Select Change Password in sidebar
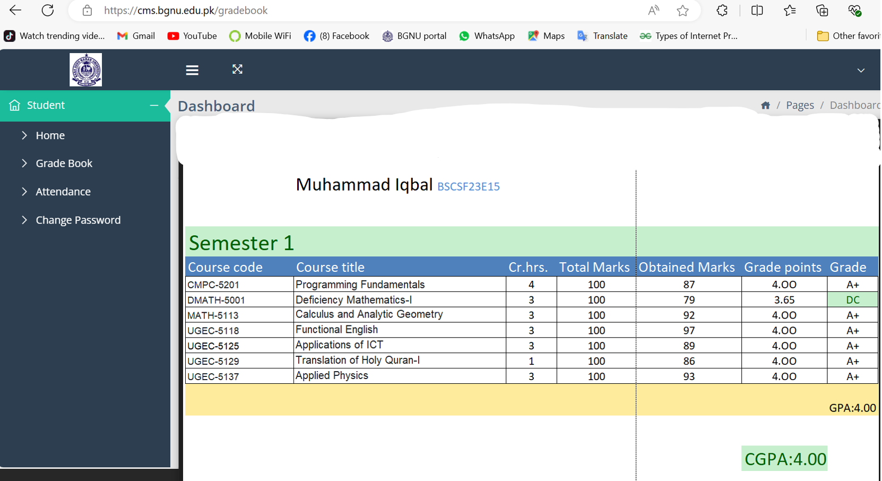This screenshot has height=481, width=882. click(x=78, y=220)
